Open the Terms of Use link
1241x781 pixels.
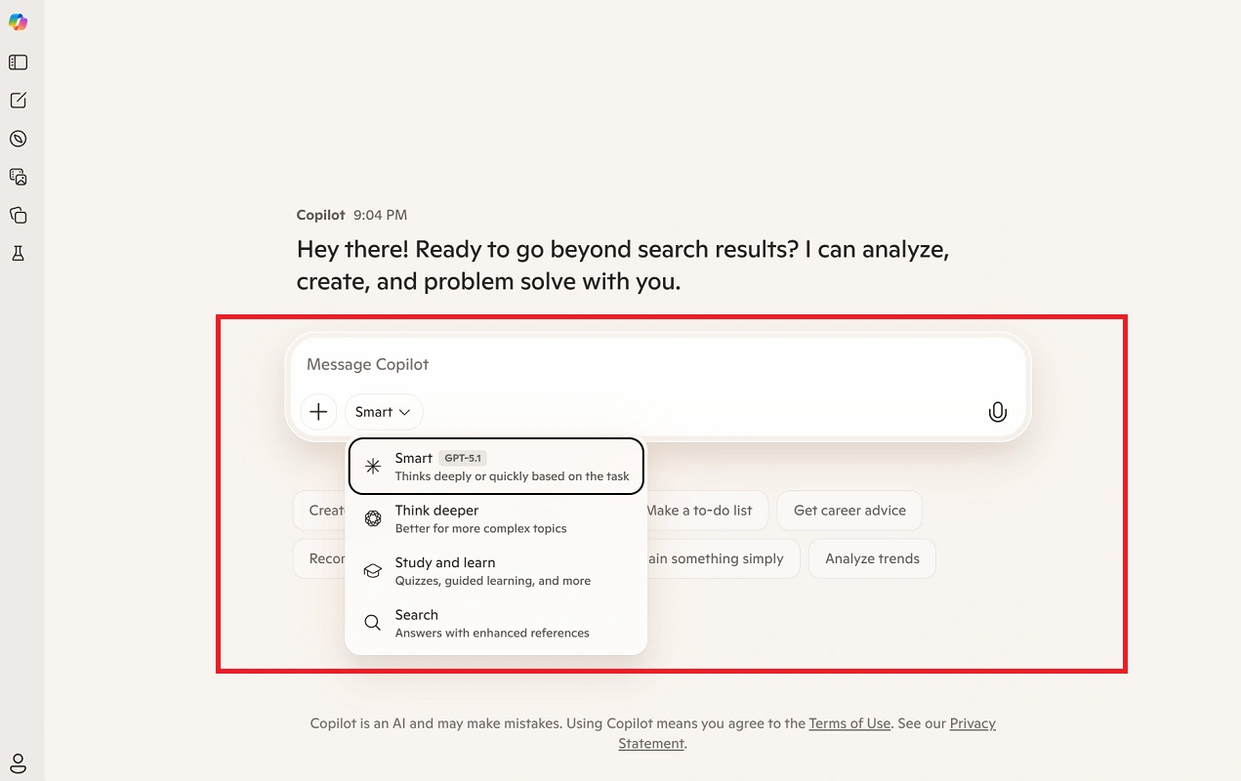click(x=849, y=723)
